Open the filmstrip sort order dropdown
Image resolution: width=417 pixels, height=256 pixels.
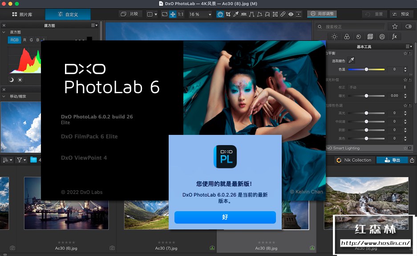click(8, 160)
